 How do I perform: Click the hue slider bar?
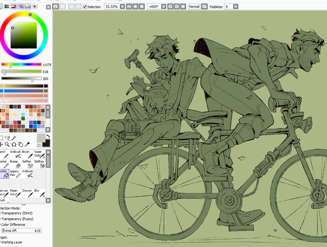tap(21, 65)
